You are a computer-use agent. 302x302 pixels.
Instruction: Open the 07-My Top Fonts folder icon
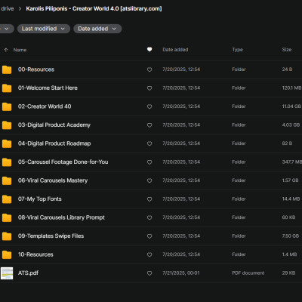pos(7,199)
